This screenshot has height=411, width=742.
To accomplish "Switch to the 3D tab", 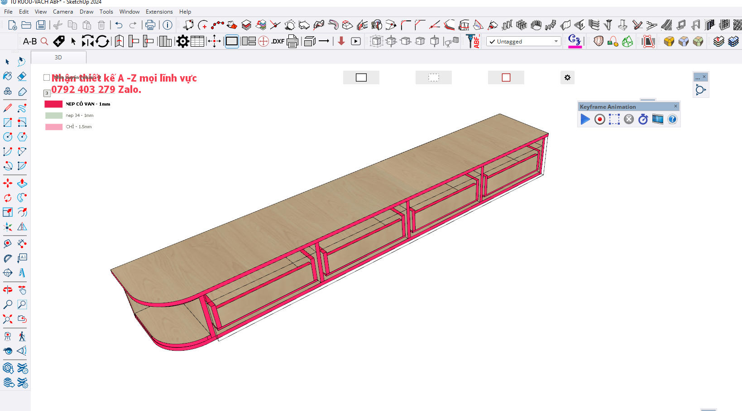I will pyautogui.click(x=58, y=58).
